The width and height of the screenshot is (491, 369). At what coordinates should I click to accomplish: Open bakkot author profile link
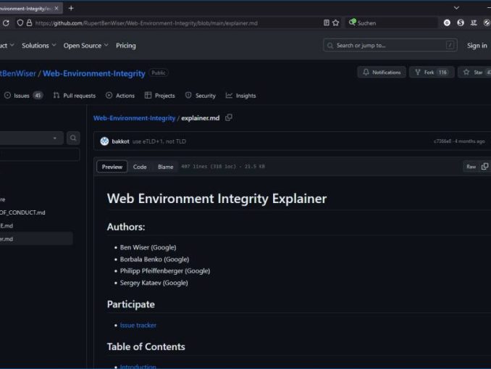pyautogui.click(x=120, y=141)
